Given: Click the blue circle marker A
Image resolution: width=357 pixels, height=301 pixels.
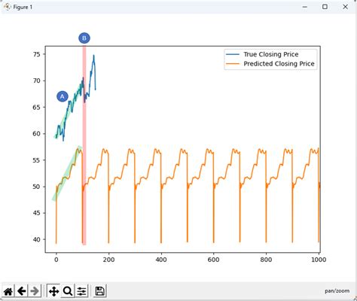Looking at the screenshot, I should click(x=63, y=96).
